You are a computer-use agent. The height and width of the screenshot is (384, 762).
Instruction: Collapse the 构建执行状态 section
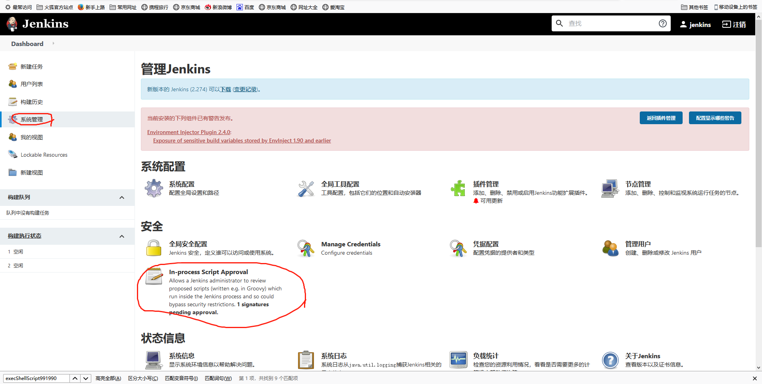(x=122, y=236)
